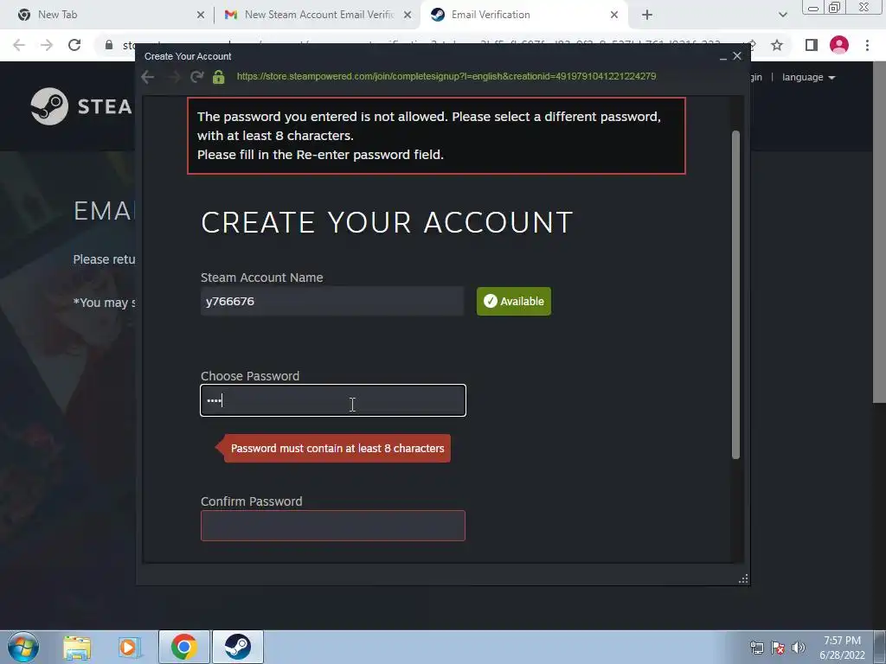Click the popup resize grip corner

click(x=743, y=578)
